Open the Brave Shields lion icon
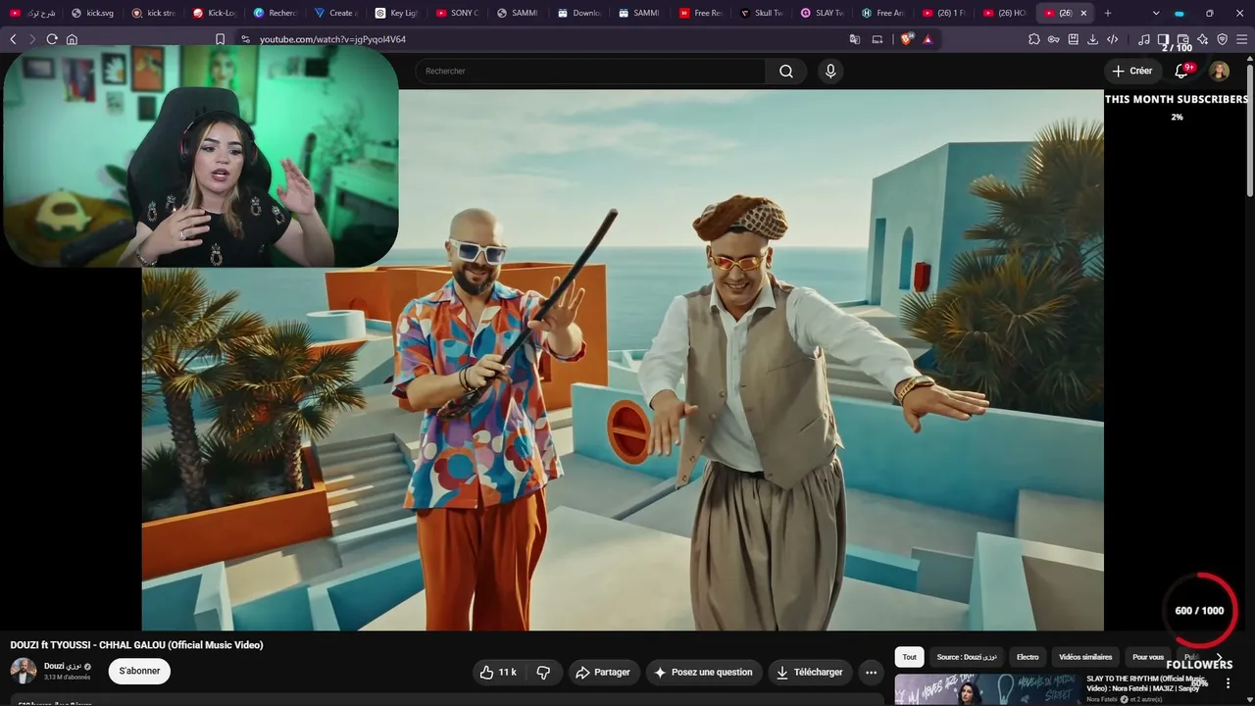1255x706 pixels. [907, 39]
